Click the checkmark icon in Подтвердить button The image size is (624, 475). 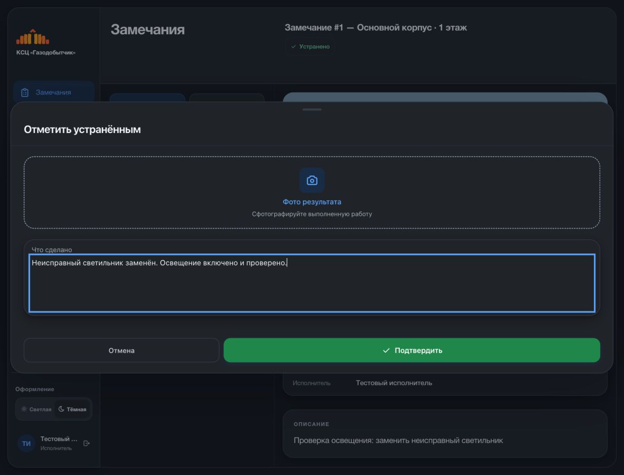click(386, 350)
